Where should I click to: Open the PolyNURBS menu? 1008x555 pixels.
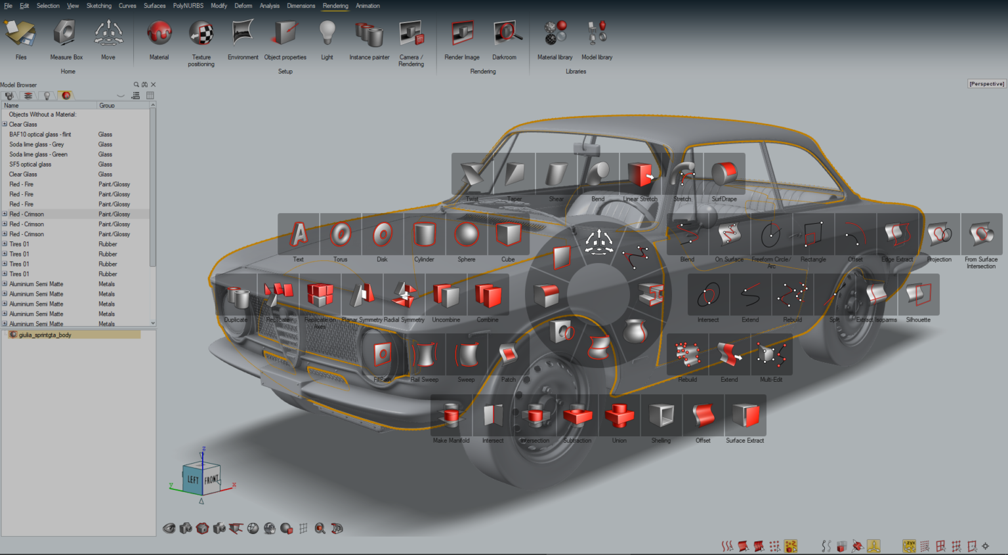click(188, 6)
